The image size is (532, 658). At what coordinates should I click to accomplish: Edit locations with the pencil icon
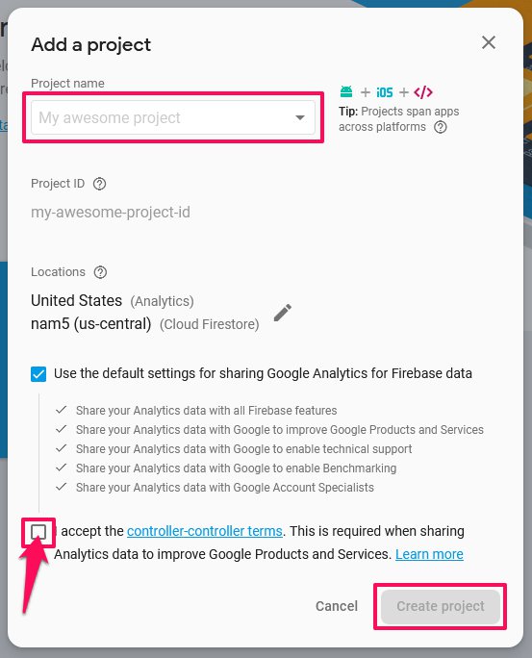point(283,313)
